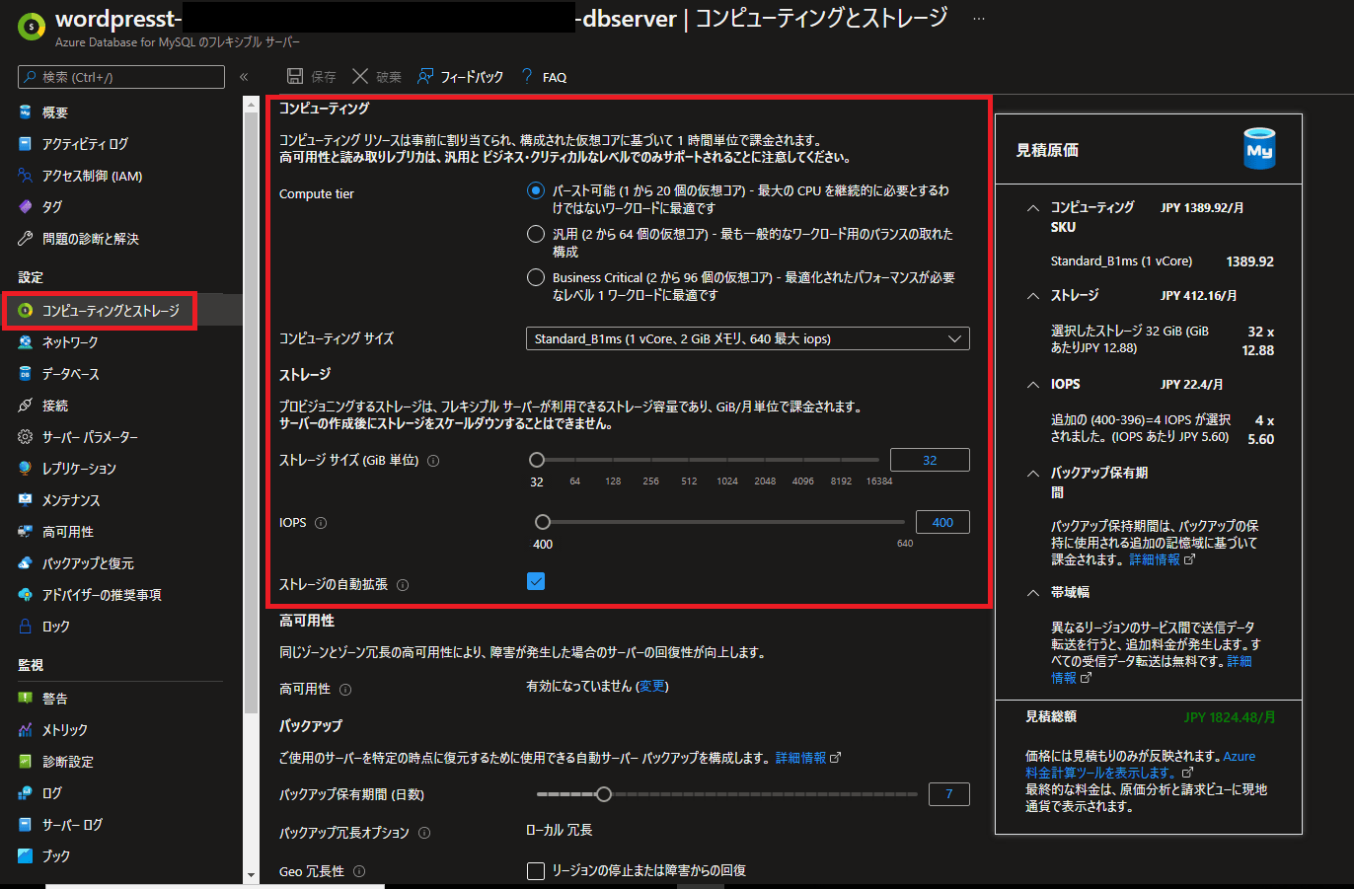Click ストレージ サイズ slider handle
The height and width of the screenshot is (889, 1354).
pos(537,460)
